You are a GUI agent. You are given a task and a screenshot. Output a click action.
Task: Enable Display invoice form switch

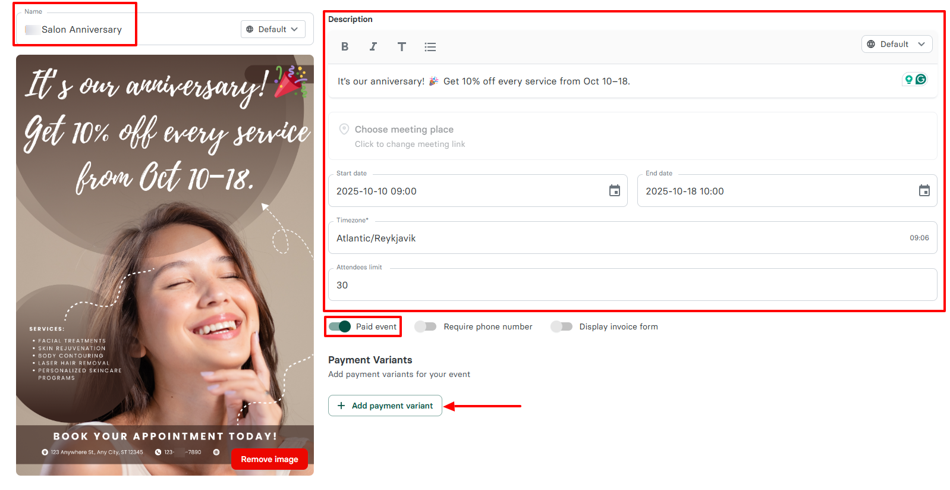[x=561, y=326]
